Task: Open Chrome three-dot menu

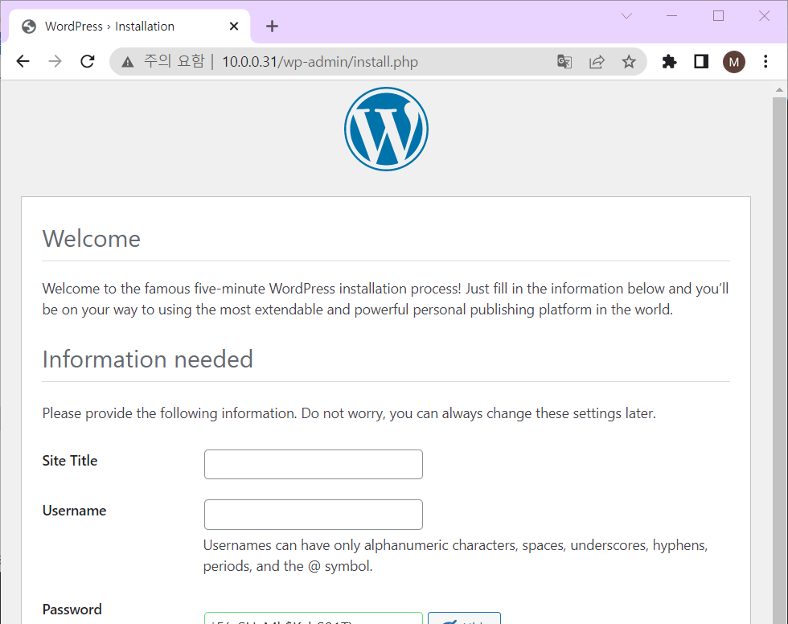Action: (765, 62)
